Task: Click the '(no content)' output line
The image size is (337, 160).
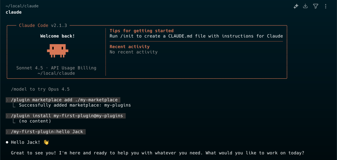Action: pos(35,121)
